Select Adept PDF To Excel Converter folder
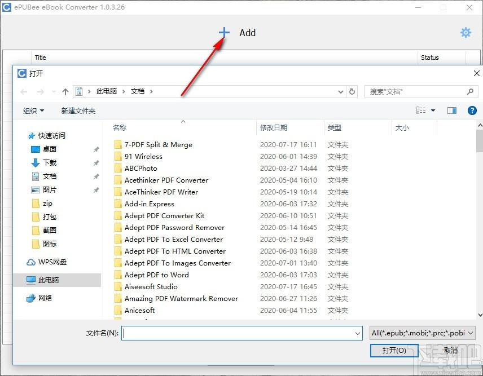The height and width of the screenshot is (376, 483). pyautogui.click(x=174, y=240)
